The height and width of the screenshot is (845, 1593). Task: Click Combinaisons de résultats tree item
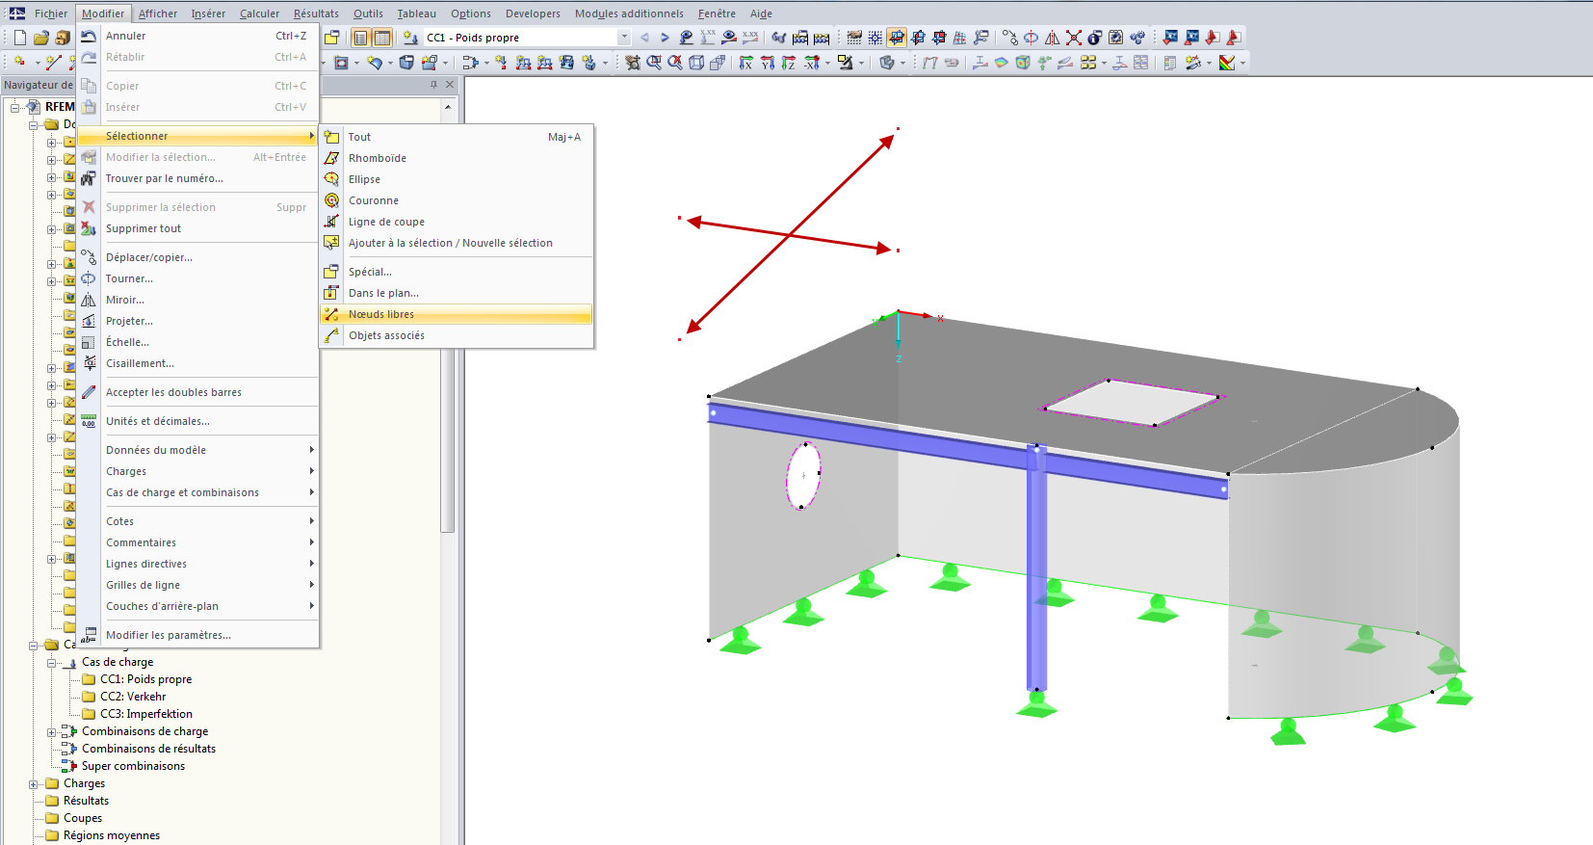(148, 749)
